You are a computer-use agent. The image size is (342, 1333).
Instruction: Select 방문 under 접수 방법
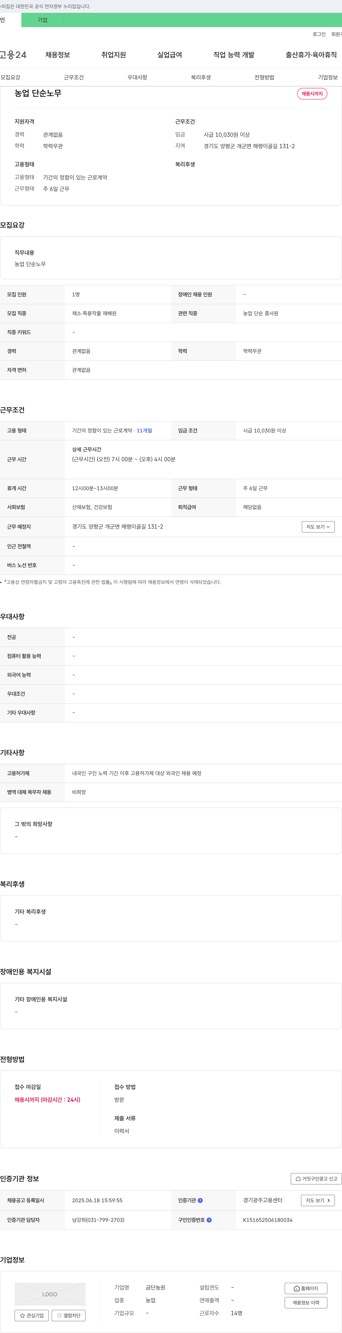pyautogui.click(x=119, y=1100)
